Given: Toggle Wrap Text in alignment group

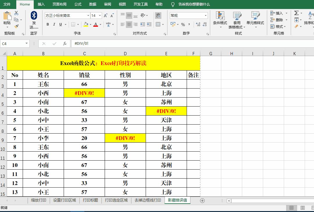Looking at the screenshot, I should coord(158,15).
